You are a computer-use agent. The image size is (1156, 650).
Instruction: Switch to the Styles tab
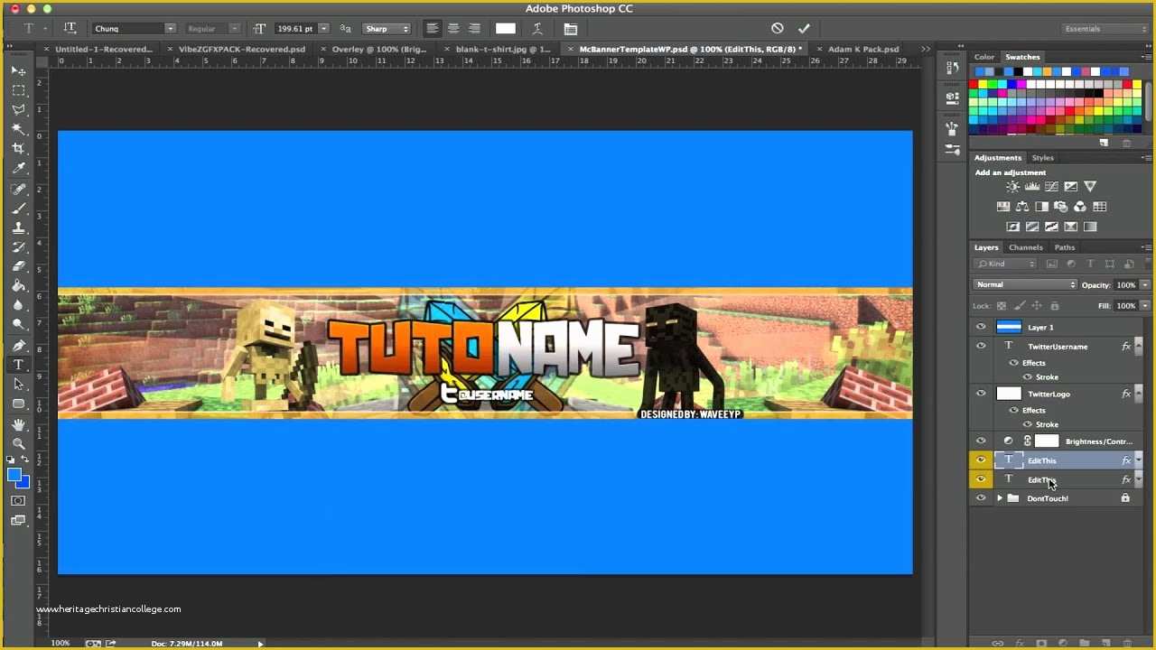click(x=1042, y=158)
